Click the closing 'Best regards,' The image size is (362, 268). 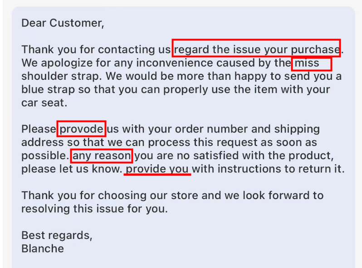click(57, 236)
